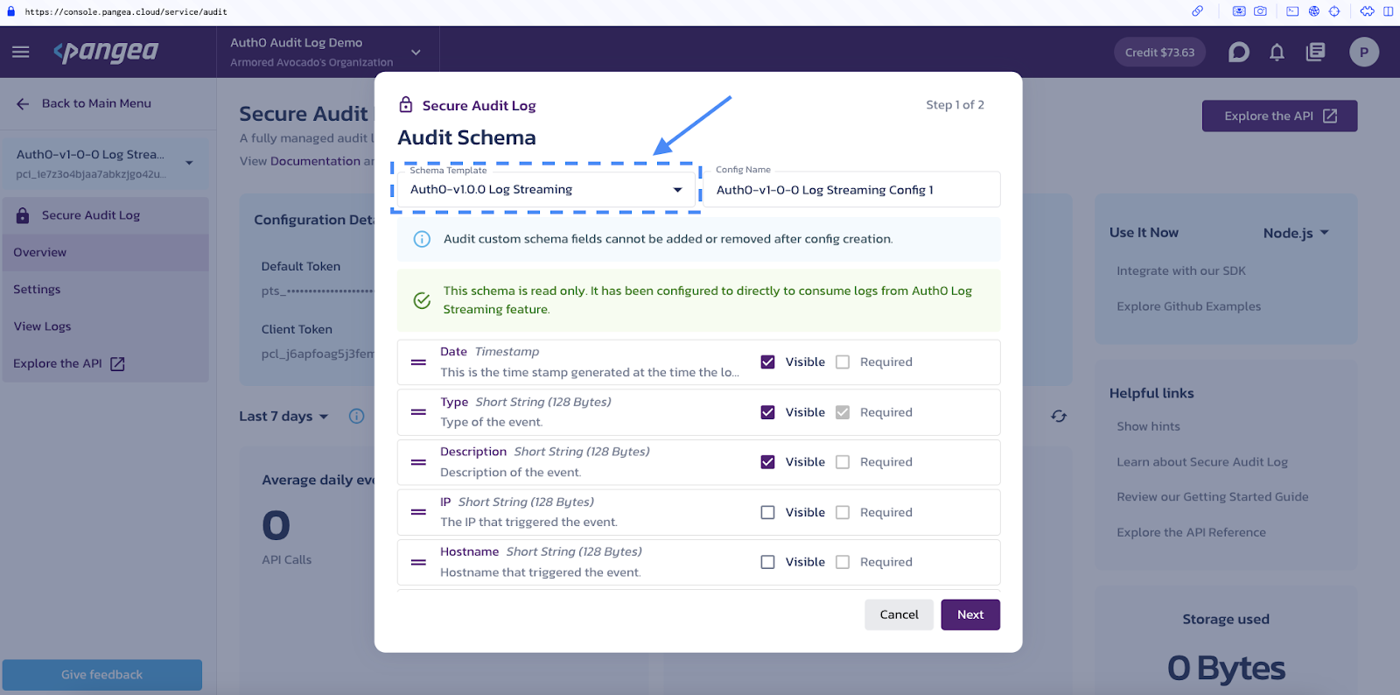Open the chat support icon
The image size is (1400, 695).
1238,53
